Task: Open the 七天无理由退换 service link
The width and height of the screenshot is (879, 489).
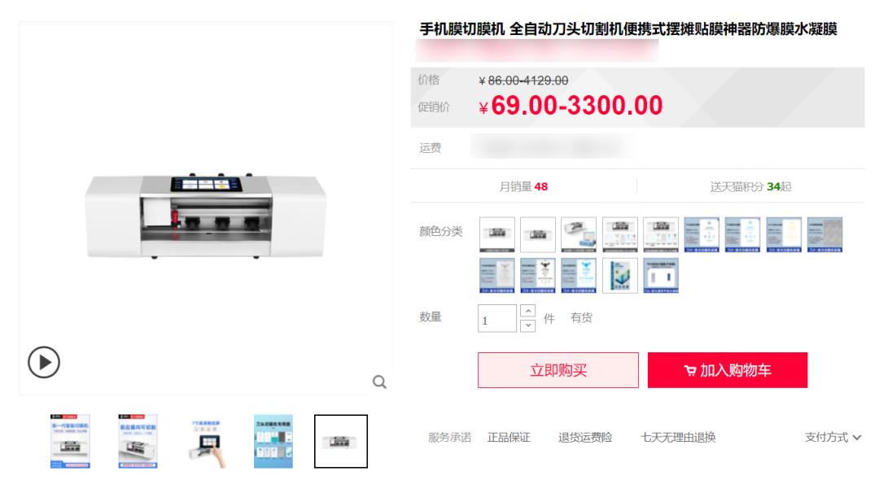Action: pos(678,438)
